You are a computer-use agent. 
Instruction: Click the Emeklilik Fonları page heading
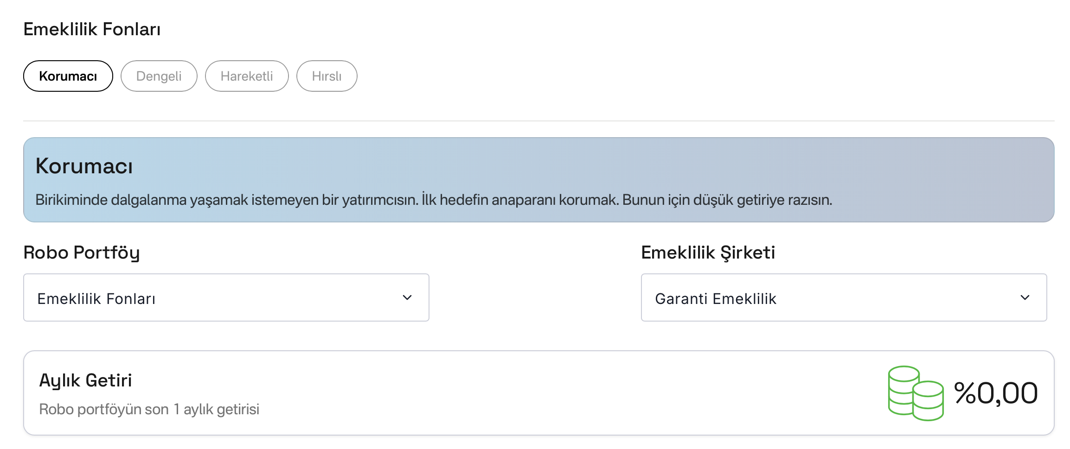(x=92, y=29)
